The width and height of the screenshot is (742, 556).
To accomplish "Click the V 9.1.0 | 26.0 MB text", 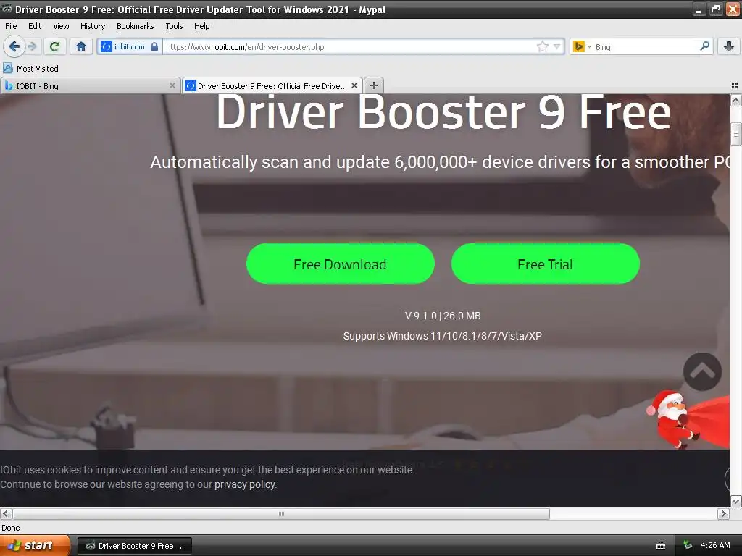I will click(443, 316).
